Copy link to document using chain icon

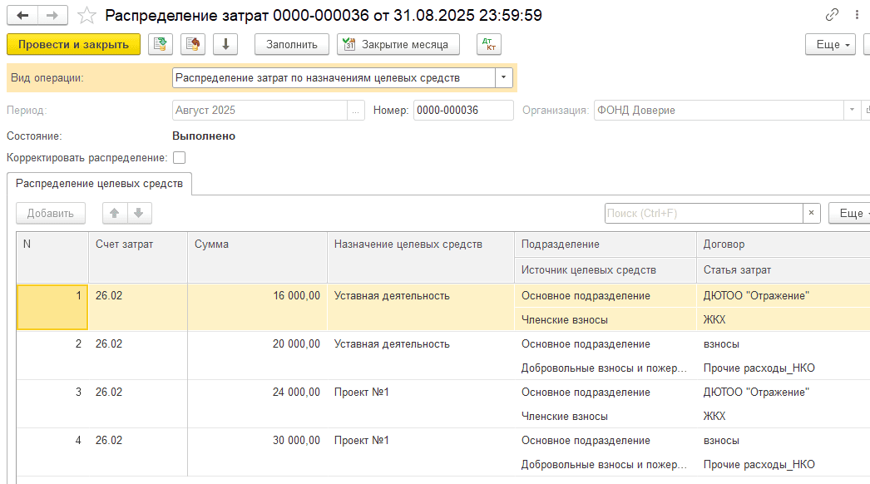832,16
